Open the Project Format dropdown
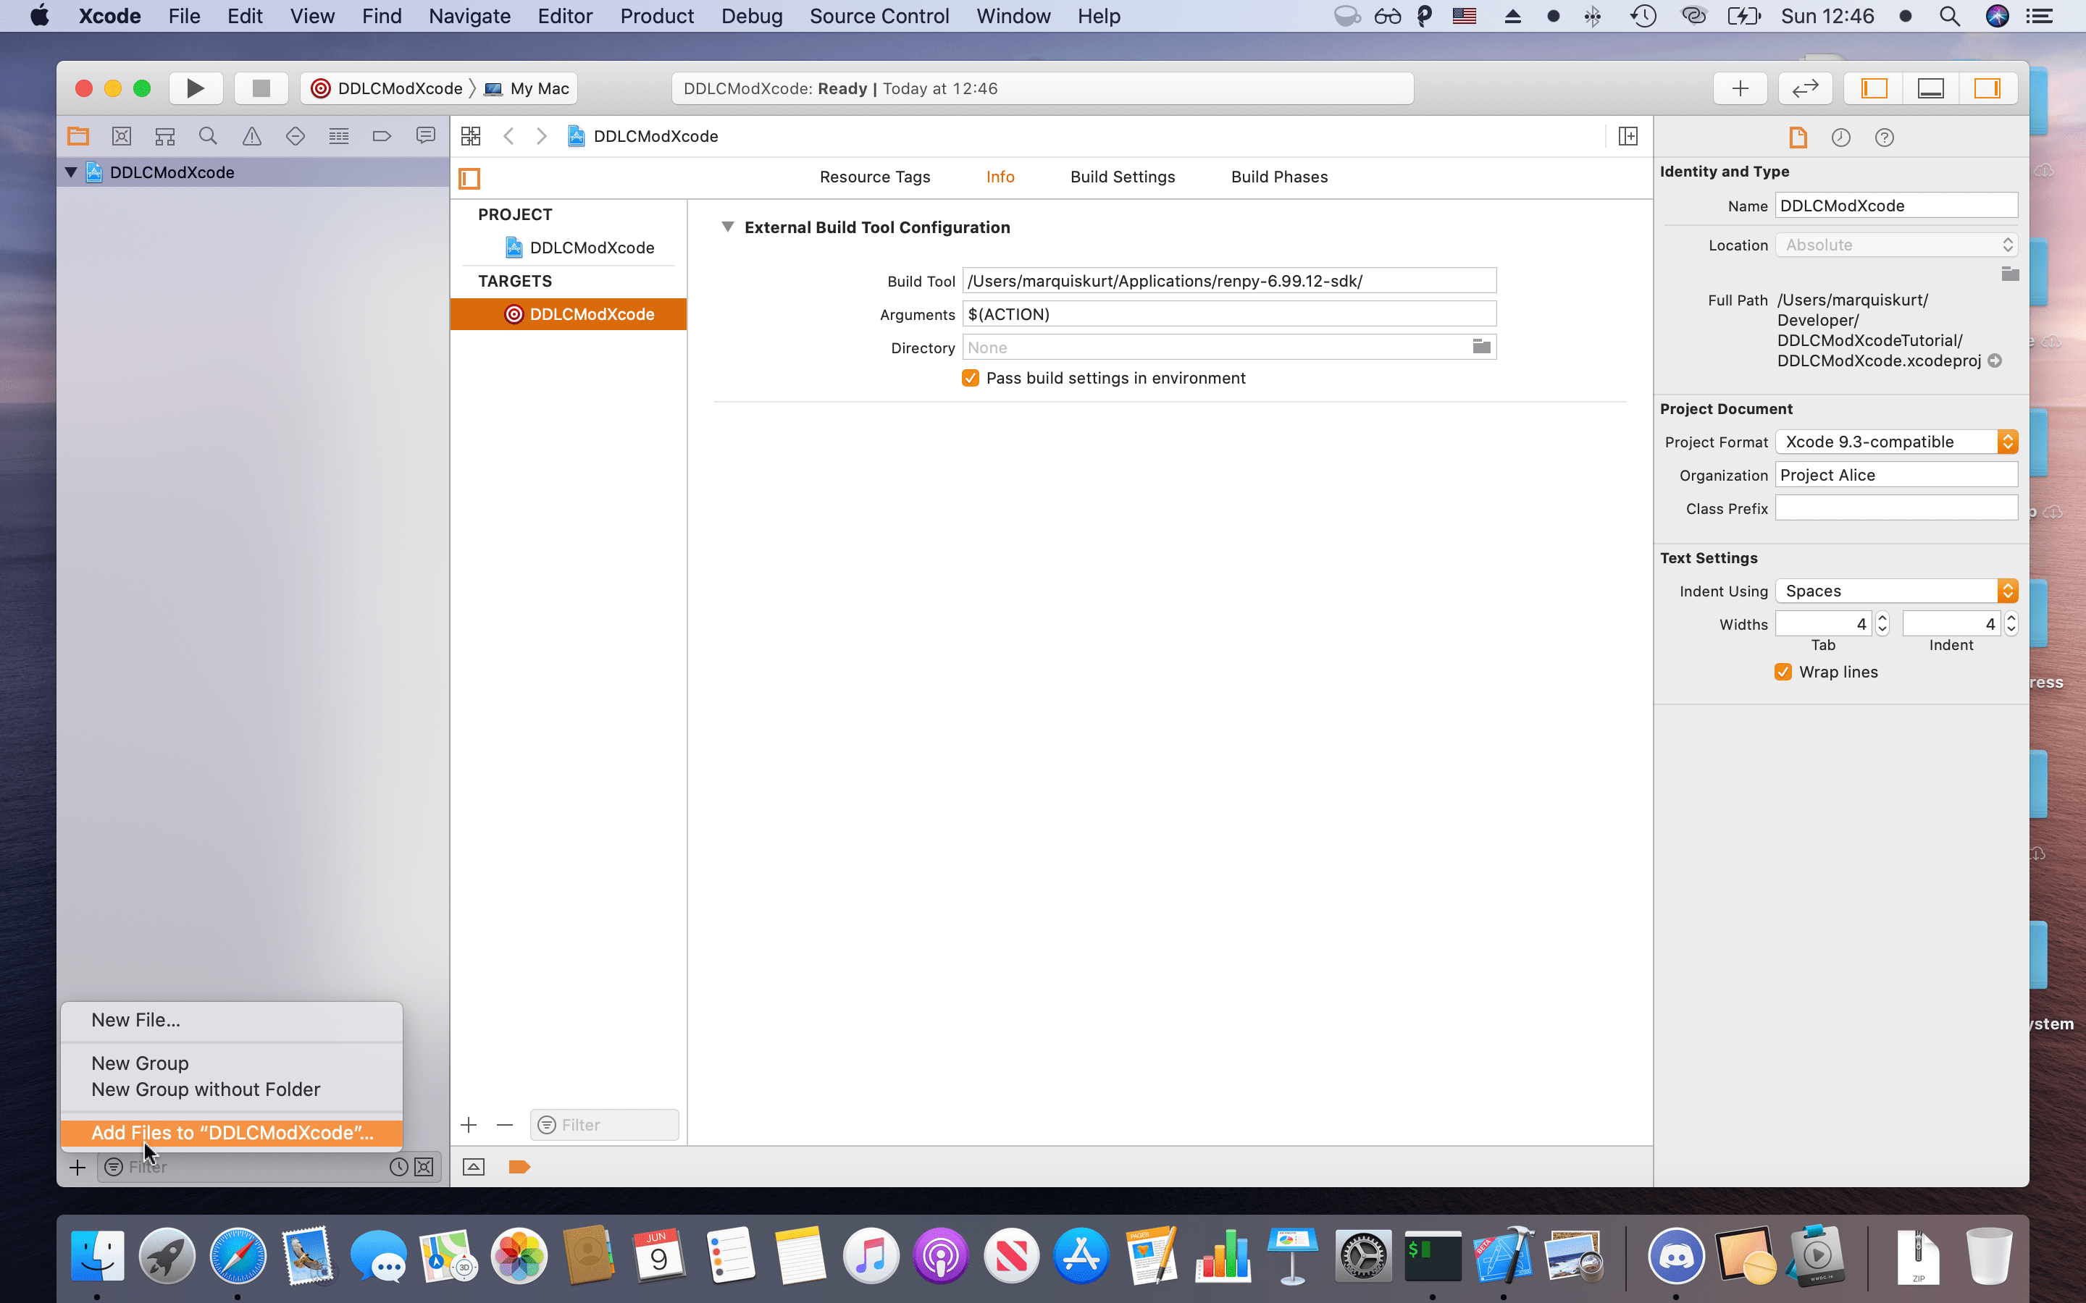 tap(1896, 442)
